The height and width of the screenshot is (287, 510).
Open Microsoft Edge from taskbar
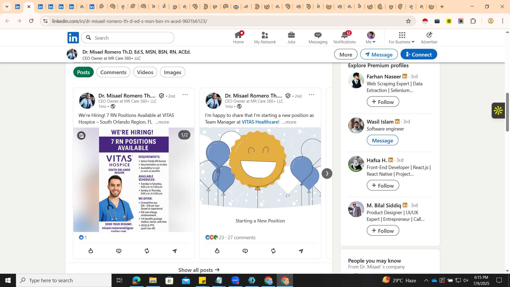[x=136, y=280]
